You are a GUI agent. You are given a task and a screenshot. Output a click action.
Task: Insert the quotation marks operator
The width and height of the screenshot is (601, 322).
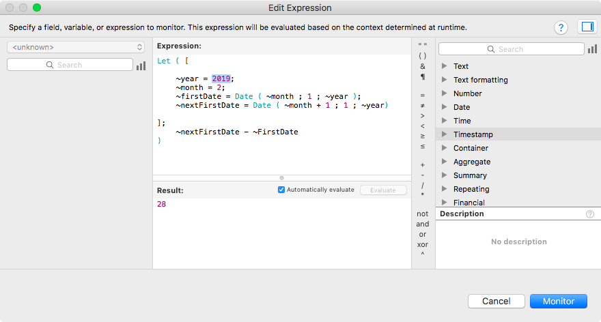[422, 45]
